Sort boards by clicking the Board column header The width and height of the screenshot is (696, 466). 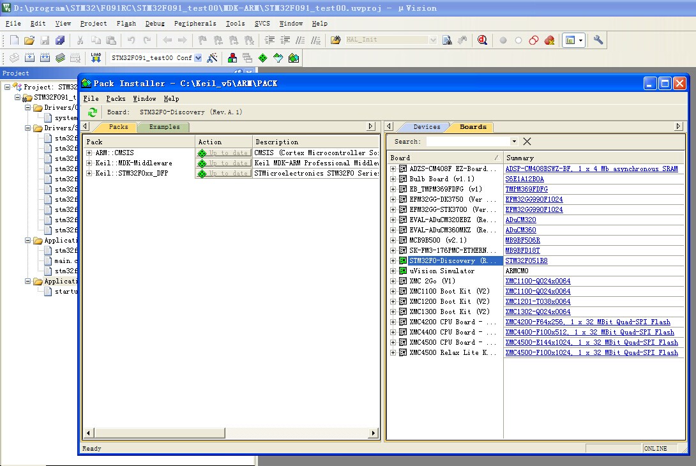click(x=445, y=158)
